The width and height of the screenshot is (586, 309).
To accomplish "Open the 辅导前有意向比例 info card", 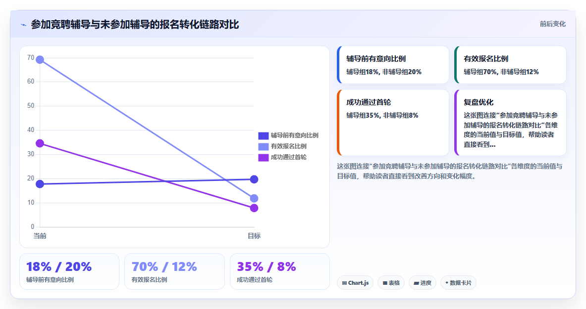I will point(393,65).
